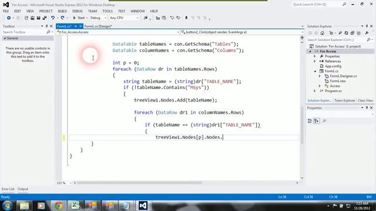Click the Navigate Backward toolbar arrow
The width and height of the screenshot is (376, 211).
pyautogui.click(x=9, y=18)
